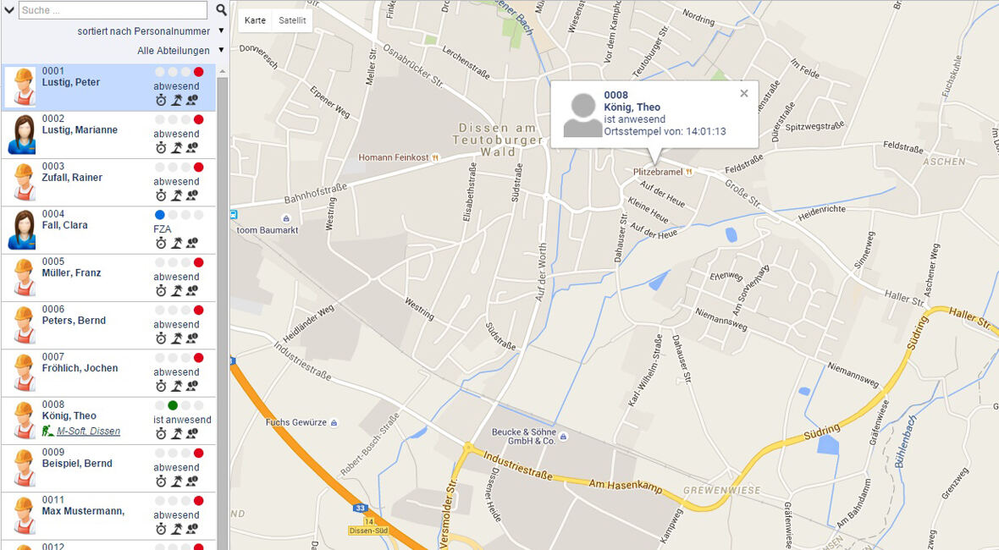Close the König, Theo info popup
Viewport: 999px width, 550px height.
(x=743, y=94)
